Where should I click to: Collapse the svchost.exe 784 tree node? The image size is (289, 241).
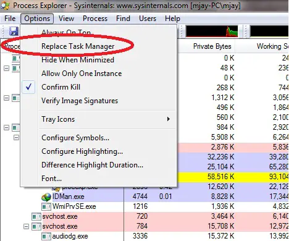26,227
